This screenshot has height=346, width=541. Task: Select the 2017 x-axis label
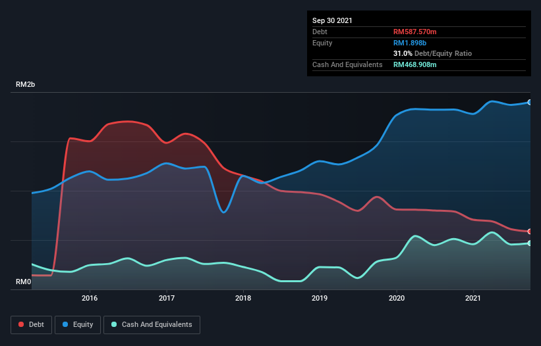click(x=167, y=298)
